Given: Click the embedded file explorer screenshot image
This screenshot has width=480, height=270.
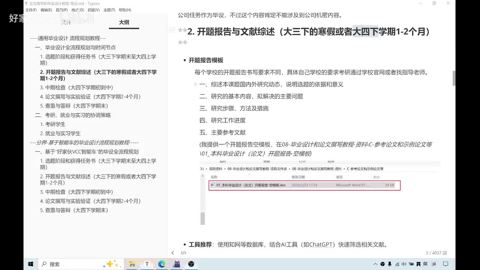Looking at the screenshot, I should coord(320,193).
